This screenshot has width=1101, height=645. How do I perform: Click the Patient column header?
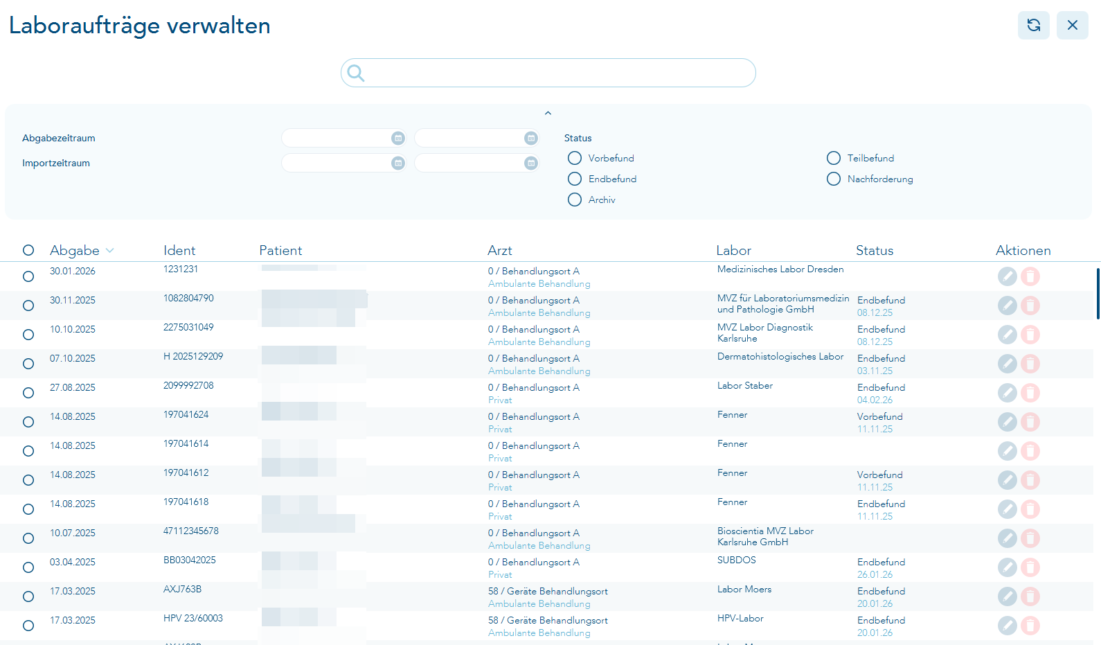[280, 251]
